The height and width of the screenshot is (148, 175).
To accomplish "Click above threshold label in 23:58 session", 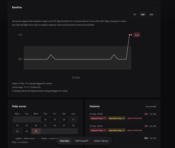I will (134, 118).
